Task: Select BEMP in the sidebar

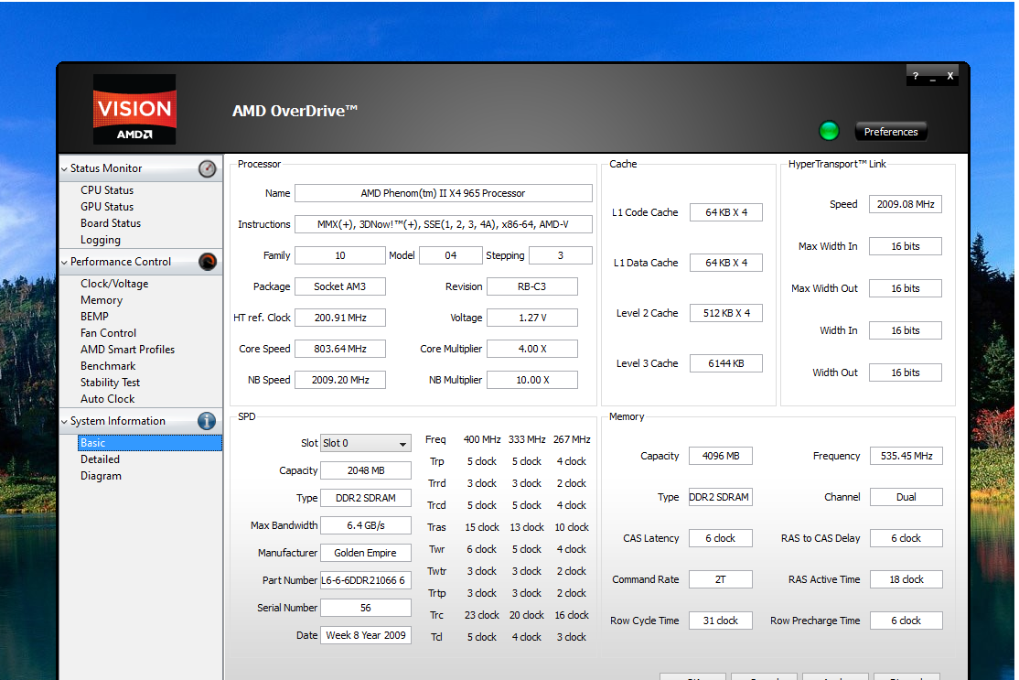Action: pos(94,317)
